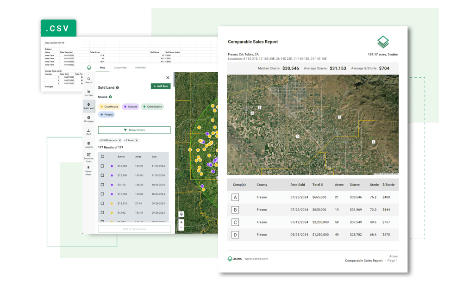Screen dimensions: 463x286
Task: Click the zoom-in control on the map
Action: pyautogui.click(x=181, y=223)
